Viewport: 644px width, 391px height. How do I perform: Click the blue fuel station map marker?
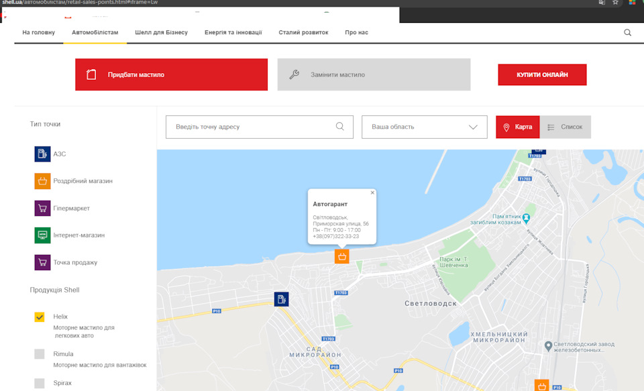pyautogui.click(x=281, y=299)
